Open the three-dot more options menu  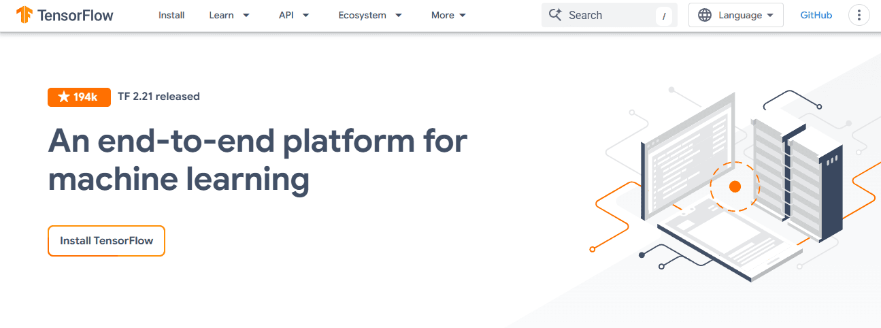point(859,15)
